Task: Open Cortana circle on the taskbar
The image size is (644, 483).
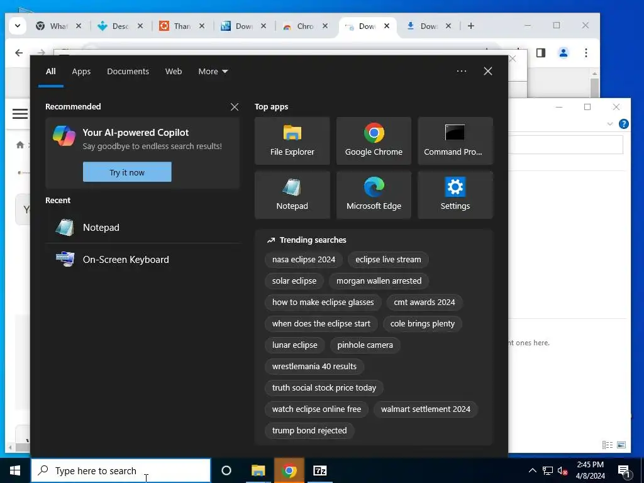Action: pos(226,470)
